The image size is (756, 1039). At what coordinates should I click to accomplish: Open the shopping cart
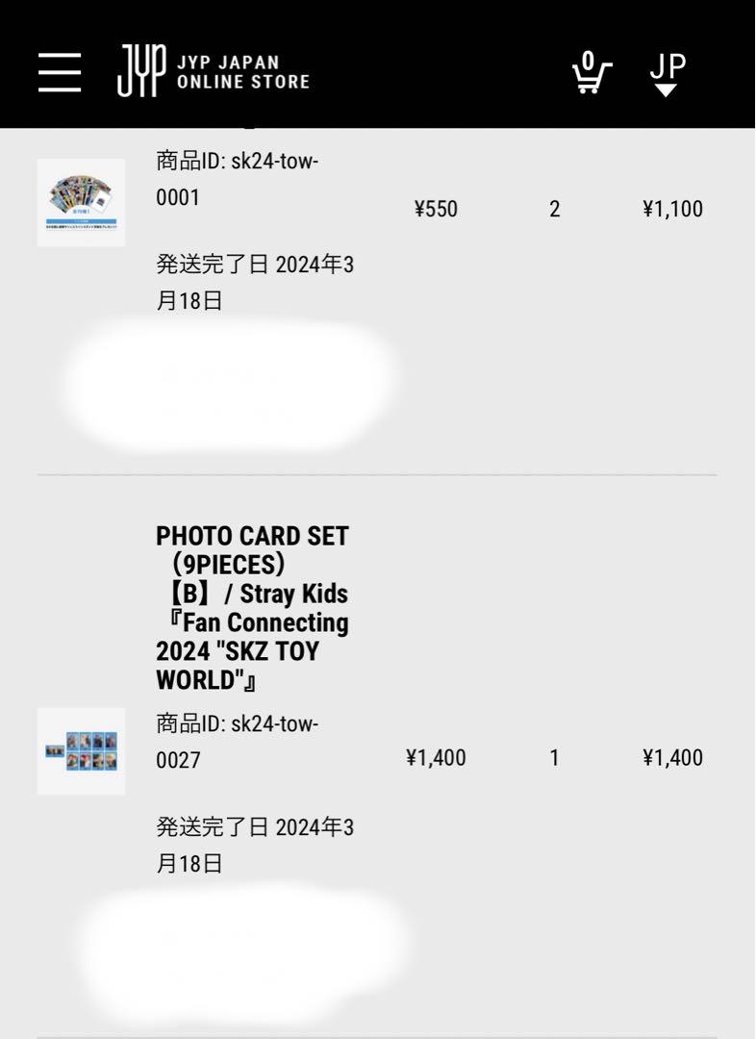pyautogui.click(x=592, y=72)
